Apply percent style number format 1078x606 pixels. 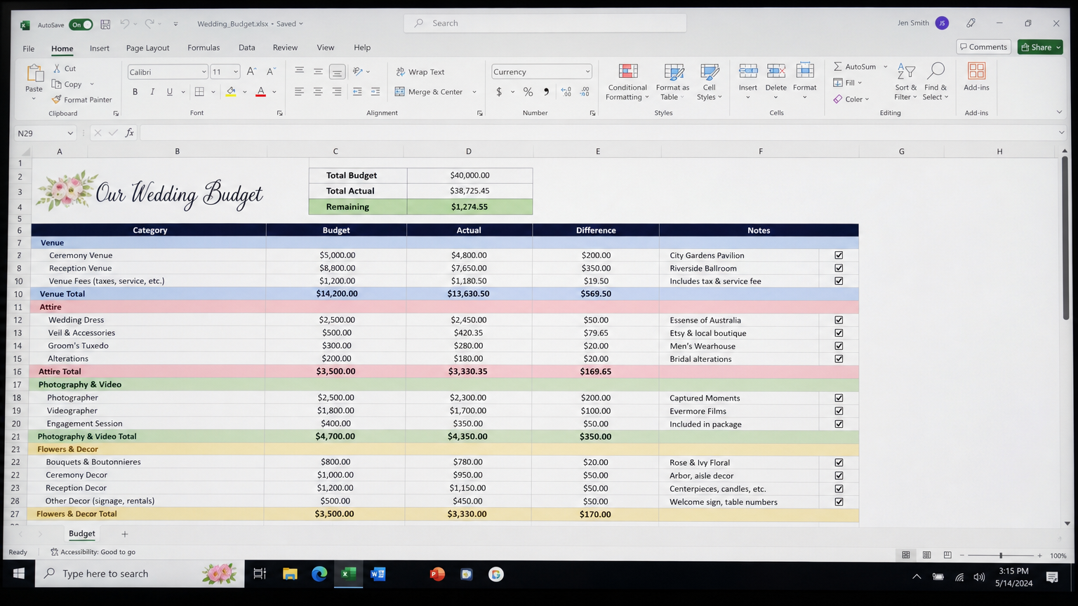coord(528,92)
